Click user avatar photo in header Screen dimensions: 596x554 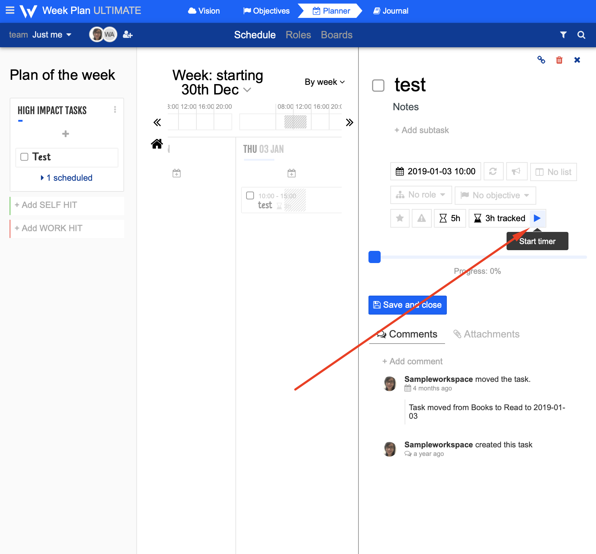tap(96, 35)
